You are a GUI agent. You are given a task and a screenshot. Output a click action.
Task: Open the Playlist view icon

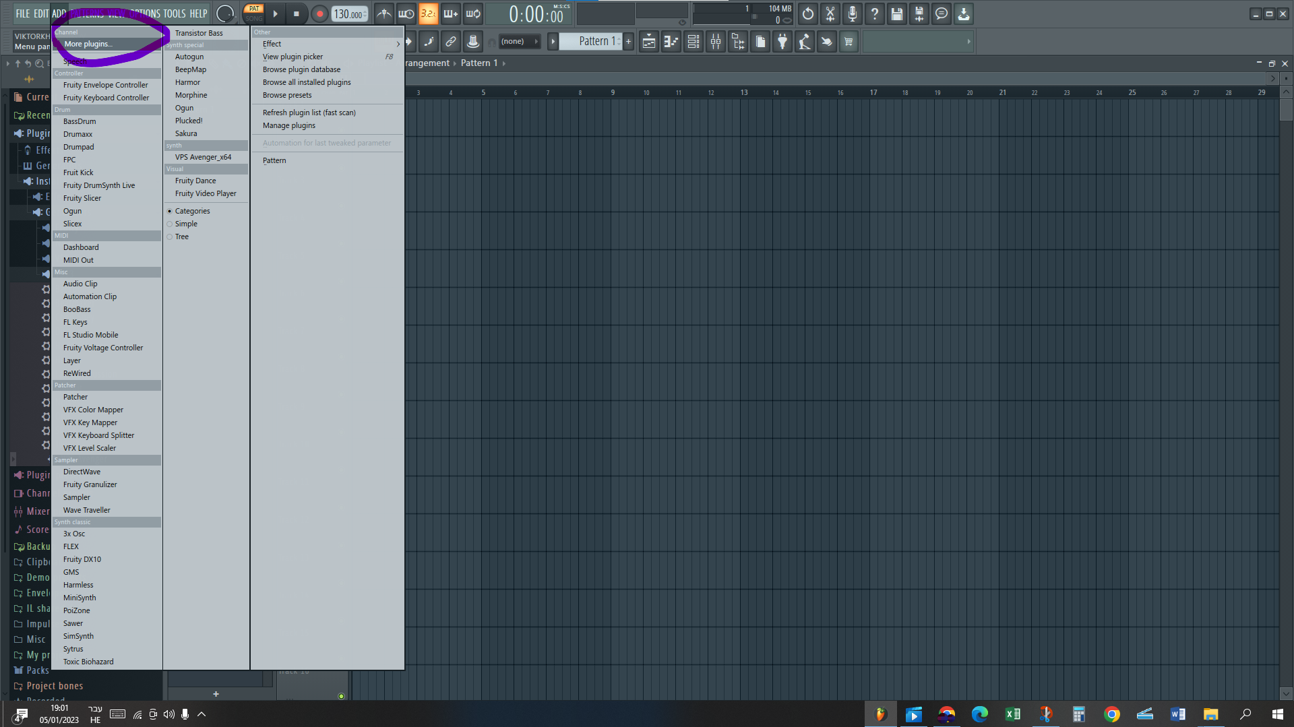pyautogui.click(x=649, y=42)
